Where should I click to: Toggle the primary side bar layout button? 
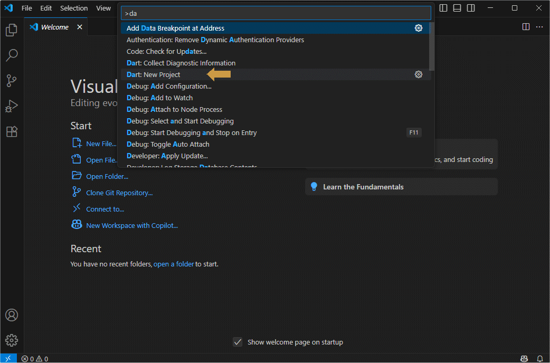[x=443, y=8]
